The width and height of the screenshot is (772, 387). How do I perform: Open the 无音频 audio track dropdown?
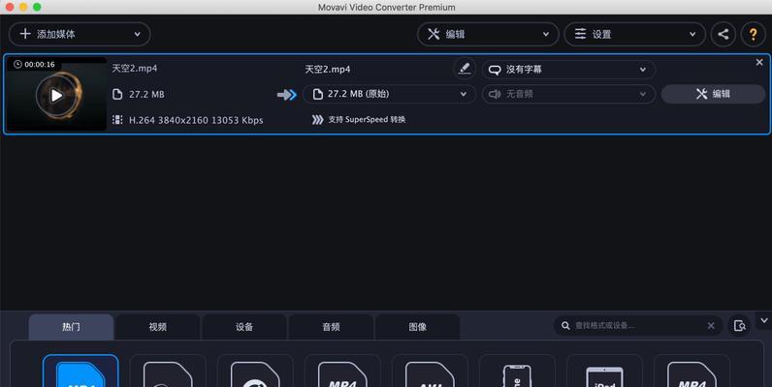pos(568,94)
